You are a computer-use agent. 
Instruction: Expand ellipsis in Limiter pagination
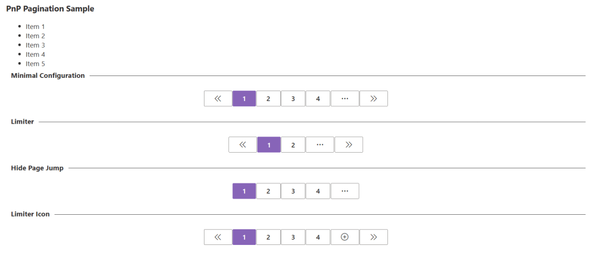[x=320, y=145]
